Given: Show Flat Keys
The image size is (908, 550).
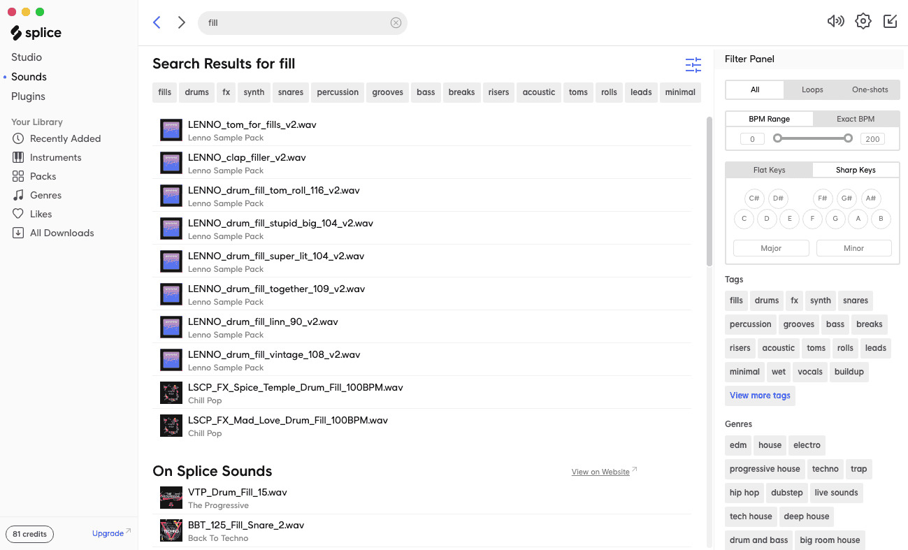Looking at the screenshot, I should point(769,170).
